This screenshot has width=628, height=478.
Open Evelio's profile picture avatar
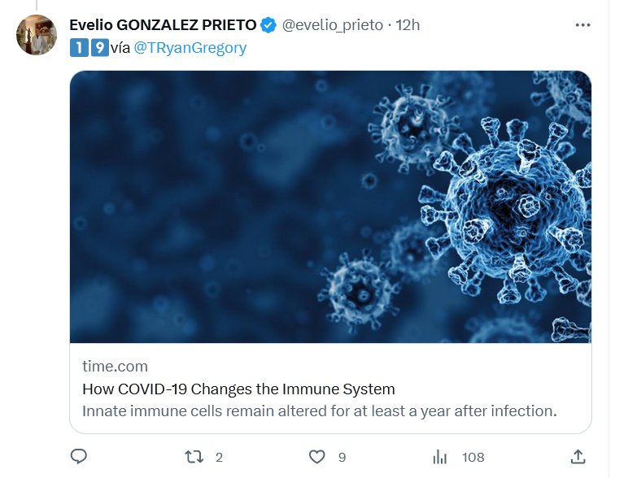click(37, 35)
